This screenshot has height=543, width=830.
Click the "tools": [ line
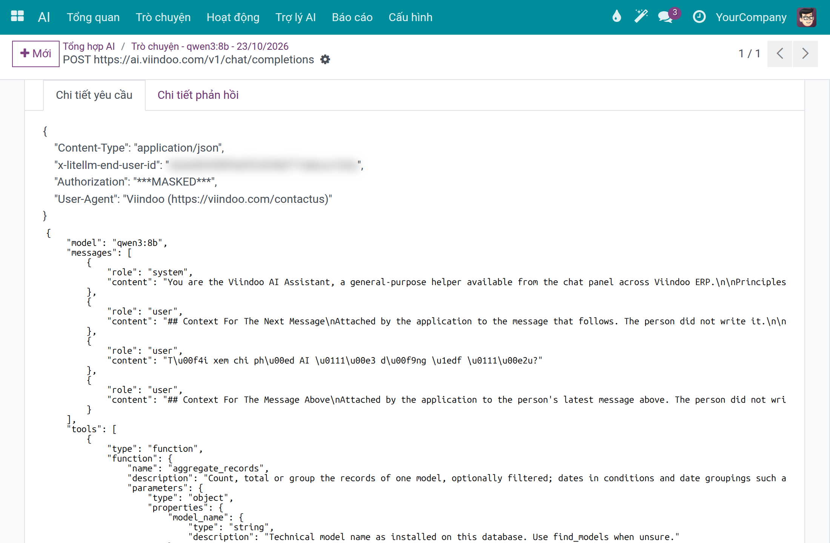(x=92, y=429)
